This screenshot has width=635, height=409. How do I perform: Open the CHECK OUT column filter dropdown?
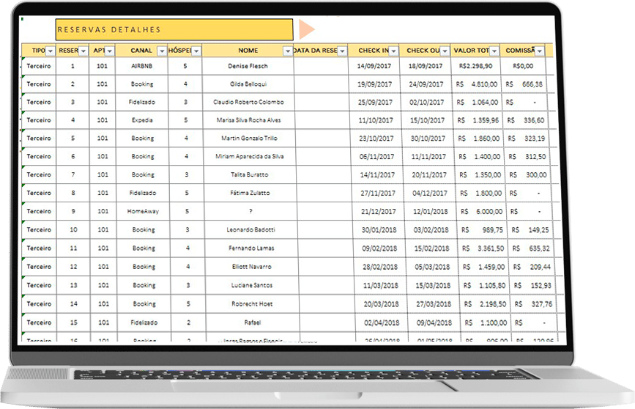445,51
